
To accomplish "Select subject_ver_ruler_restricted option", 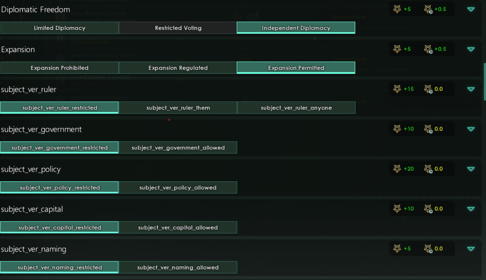I will pyautogui.click(x=60, y=107).
